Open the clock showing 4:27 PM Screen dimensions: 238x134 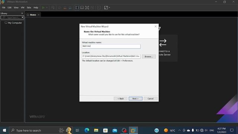pyautogui.click(x=222, y=130)
